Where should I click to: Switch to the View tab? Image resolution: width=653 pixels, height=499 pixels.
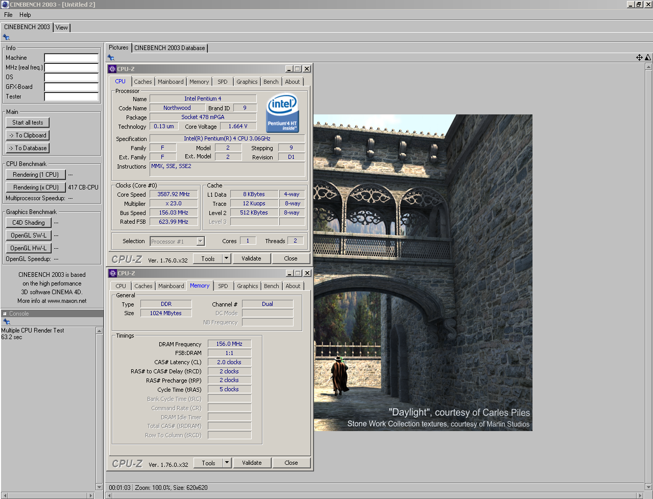pos(62,28)
